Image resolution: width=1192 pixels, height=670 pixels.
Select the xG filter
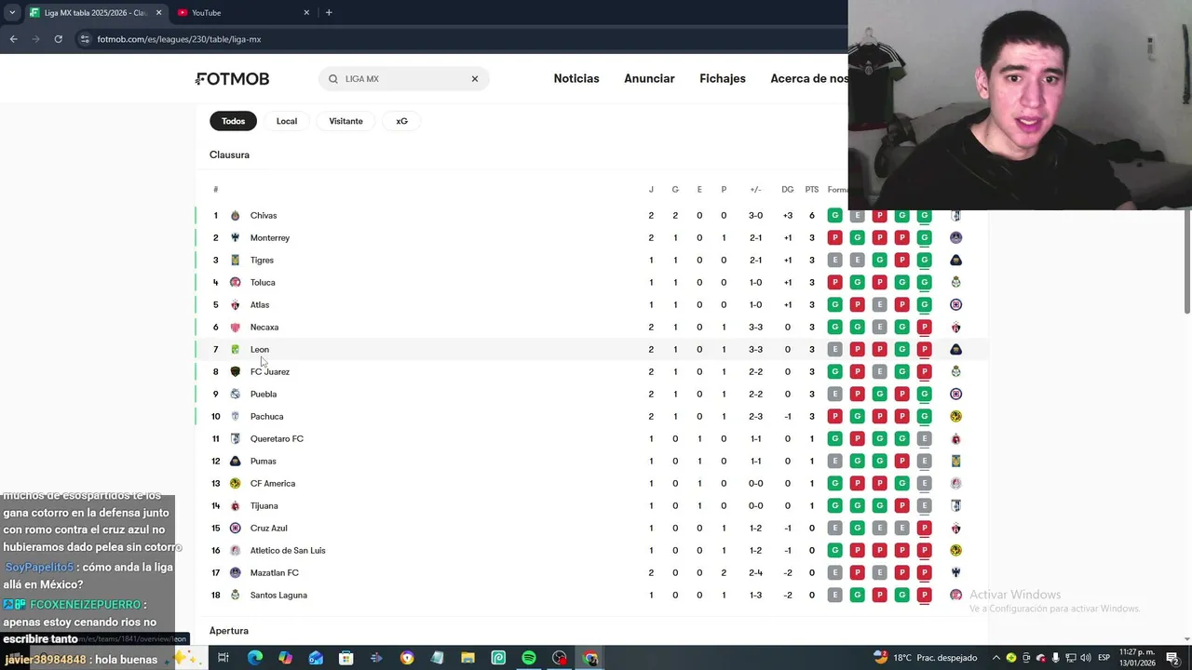[x=401, y=121]
